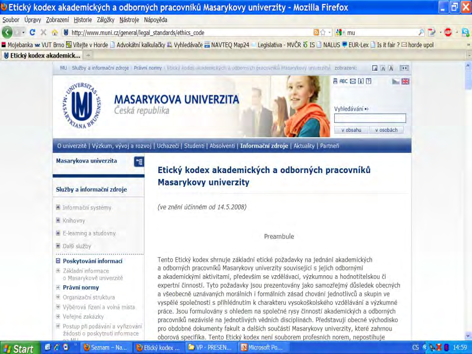The height and width of the screenshot is (354, 472).
Task: Click the envelope mail icon in page header
Action: (x=353, y=81)
